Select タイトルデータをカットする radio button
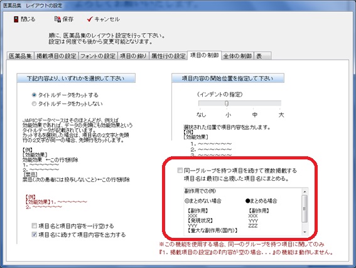 coord(34,95)
